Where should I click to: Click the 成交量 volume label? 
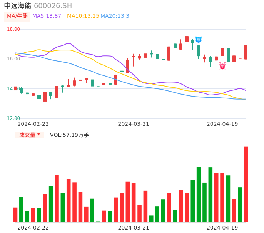point(27,135)
